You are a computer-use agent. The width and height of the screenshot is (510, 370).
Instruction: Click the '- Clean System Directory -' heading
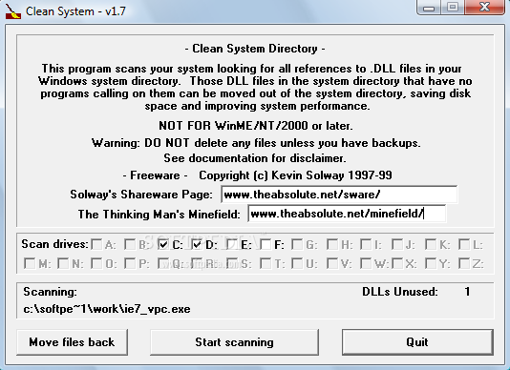(x=255, y=49)
